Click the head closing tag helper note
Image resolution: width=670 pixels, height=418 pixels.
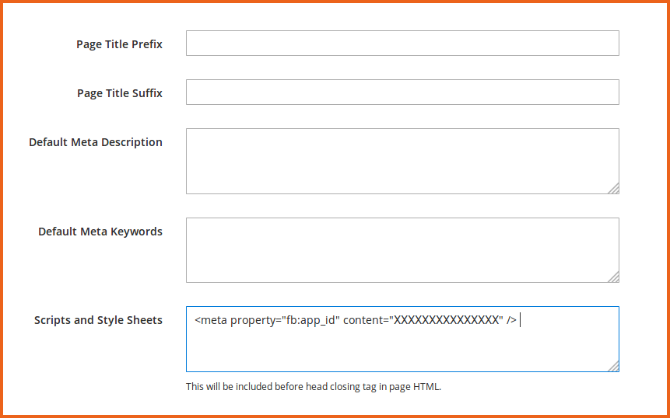[x=314, y=387]
